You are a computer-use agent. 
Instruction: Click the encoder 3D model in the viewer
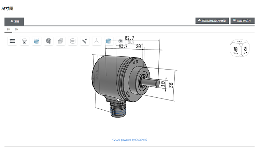[116, 76]
